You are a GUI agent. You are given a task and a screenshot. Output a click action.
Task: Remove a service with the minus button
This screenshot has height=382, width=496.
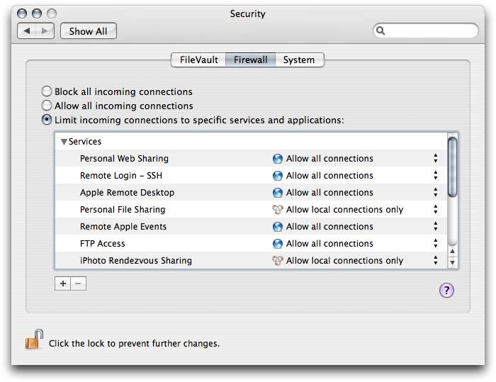point(78,283)
